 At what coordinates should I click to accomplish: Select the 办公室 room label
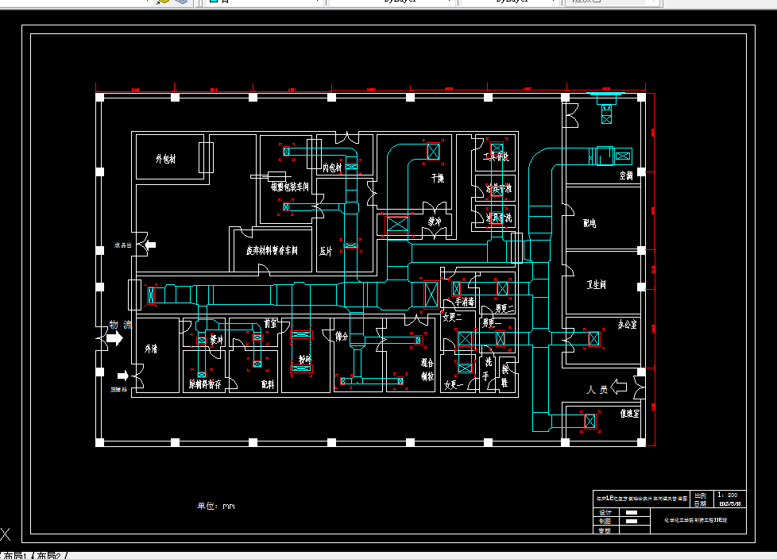tap(628, 324)
